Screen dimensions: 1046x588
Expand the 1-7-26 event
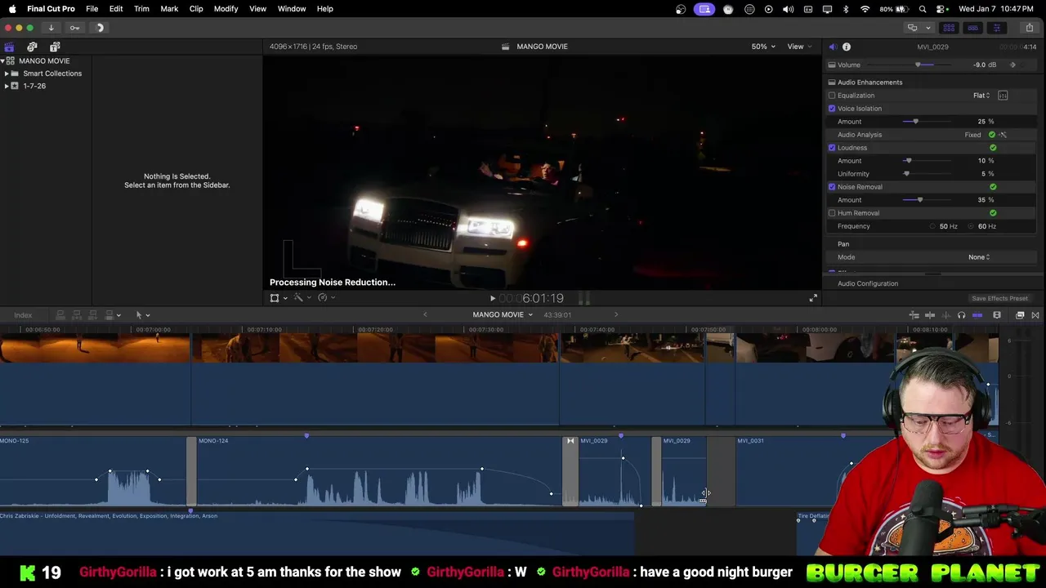pyautogui.click(x=7, y=86)
